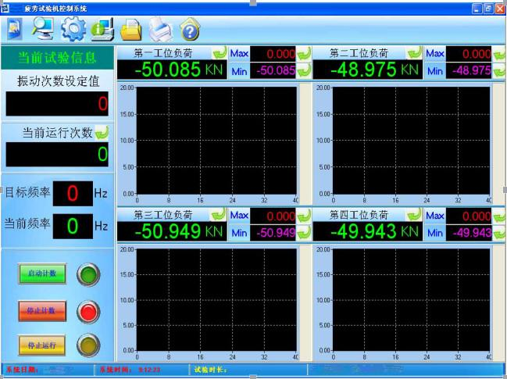Click the printer icon in toolbar
The width and height of the screenshot is (507, 379).
[160, 30]
